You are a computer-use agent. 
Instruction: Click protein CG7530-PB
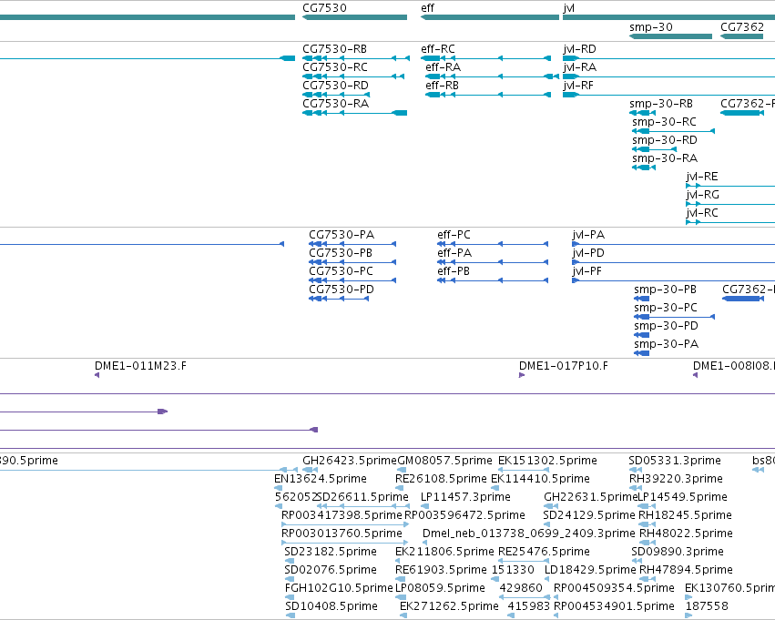[x=352, y=262]
